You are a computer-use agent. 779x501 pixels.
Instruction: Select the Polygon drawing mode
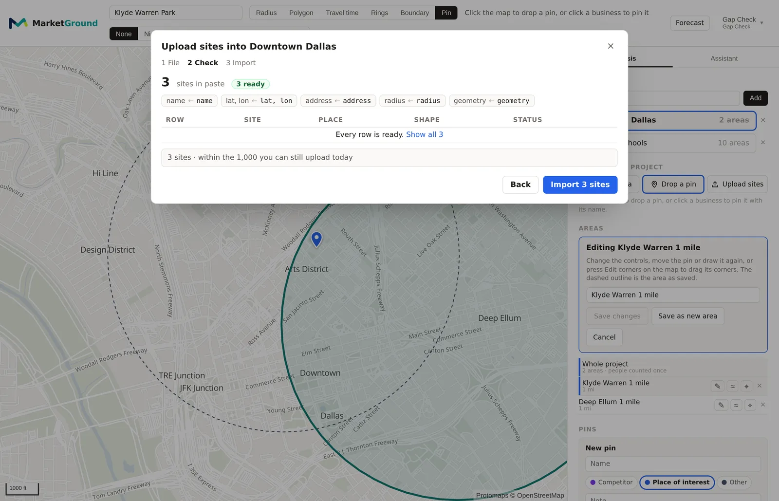(301, 13)
